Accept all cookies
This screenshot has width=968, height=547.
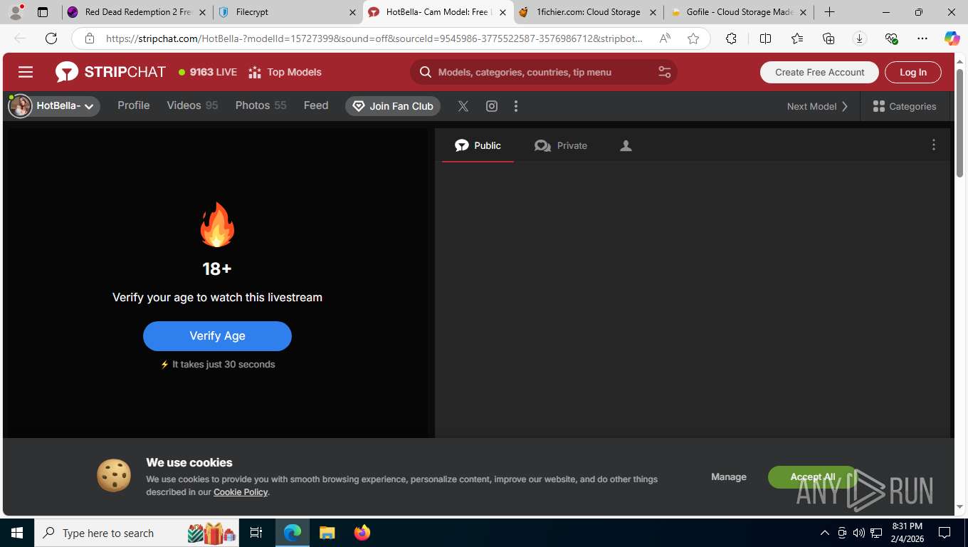pyautogui.click(x=813, y=477)
